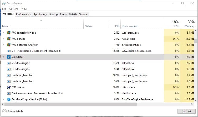Click the Device Association Framework Provider Host icon
The width and height of the screenshot is (198, 117).
point(9,93)
